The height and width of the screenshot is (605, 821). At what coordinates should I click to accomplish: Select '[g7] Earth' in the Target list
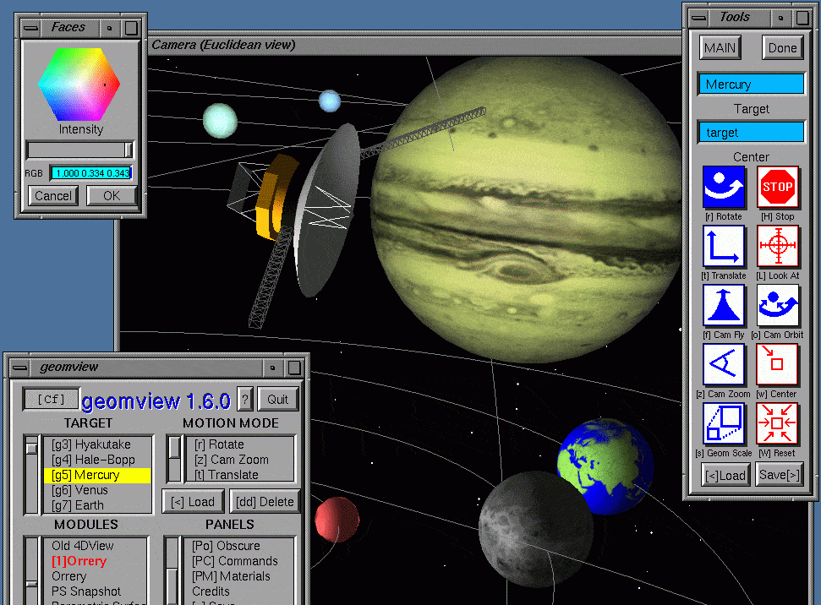coord(98,505)
